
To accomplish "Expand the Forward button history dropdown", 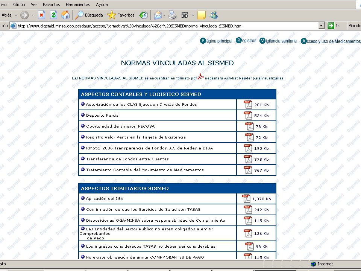I will (33, 15).
